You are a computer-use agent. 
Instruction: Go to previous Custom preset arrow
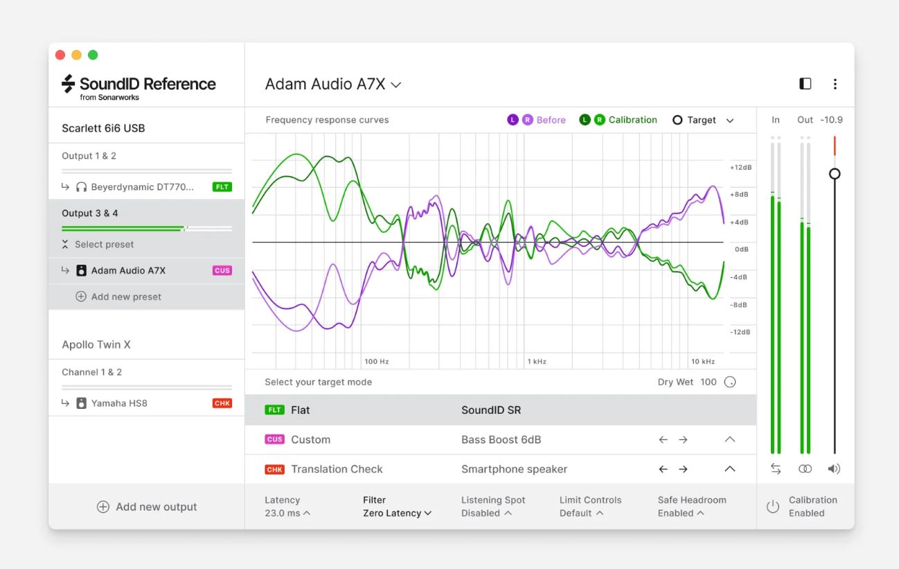663,439
